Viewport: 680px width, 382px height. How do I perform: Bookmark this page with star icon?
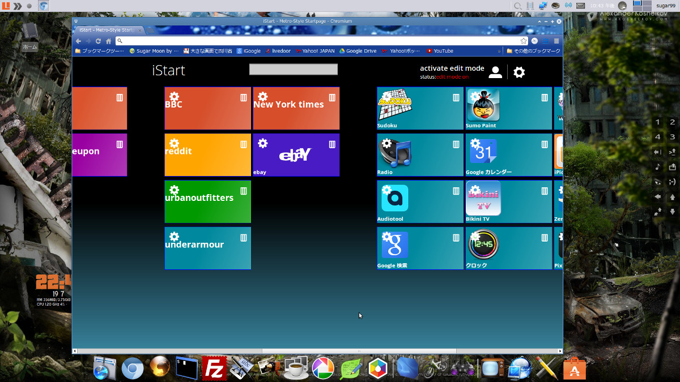tap(524, 41)
